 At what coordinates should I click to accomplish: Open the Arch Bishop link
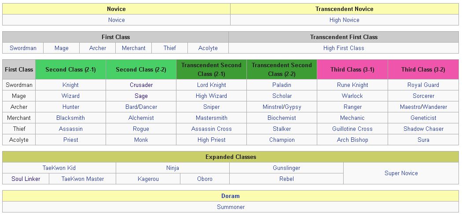pos(352,140)
